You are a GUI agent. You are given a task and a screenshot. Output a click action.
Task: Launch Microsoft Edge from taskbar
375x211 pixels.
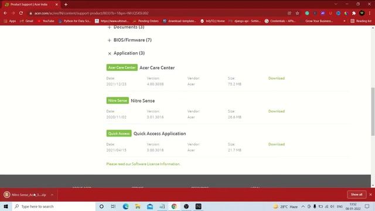click(x=125, y=206)
